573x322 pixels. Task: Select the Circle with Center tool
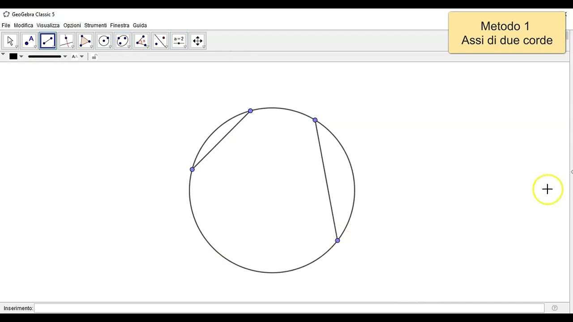104,41
